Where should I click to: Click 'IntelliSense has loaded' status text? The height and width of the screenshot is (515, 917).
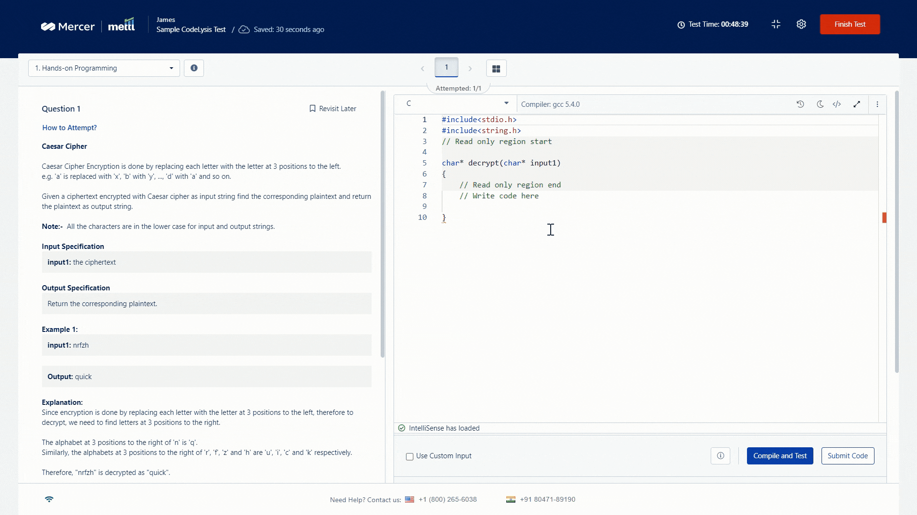444,428
